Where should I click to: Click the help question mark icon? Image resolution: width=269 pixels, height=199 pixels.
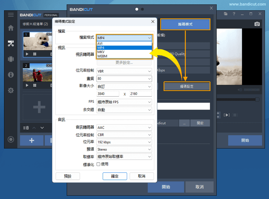click(234, 14)
